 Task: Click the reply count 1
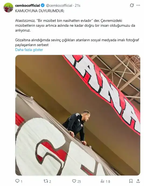22,181
